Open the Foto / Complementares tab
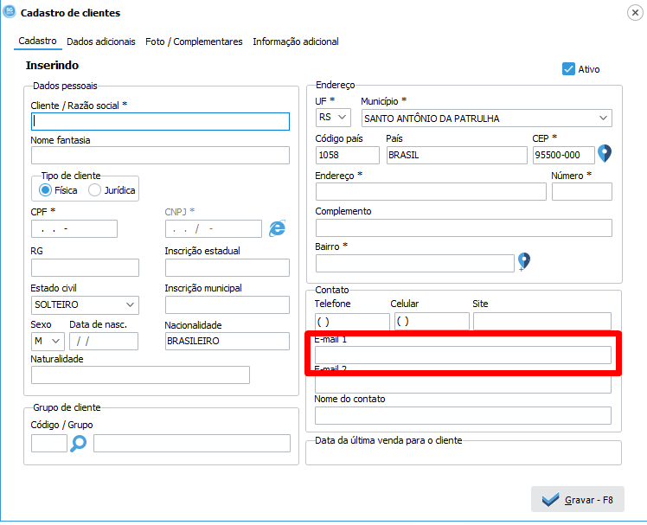Image resolution: width=647 pixels, height=525 pixels. [194, 42]
